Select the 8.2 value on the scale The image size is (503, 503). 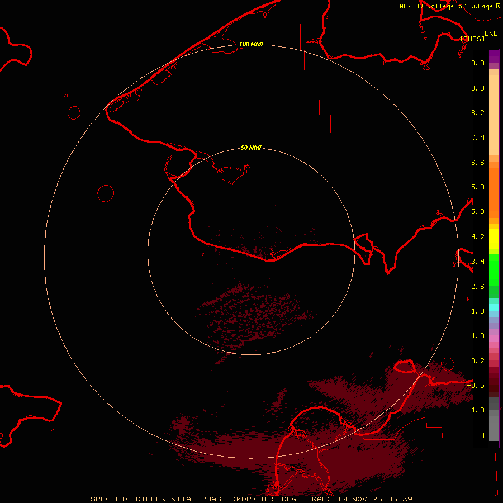(x=478, y=112)
